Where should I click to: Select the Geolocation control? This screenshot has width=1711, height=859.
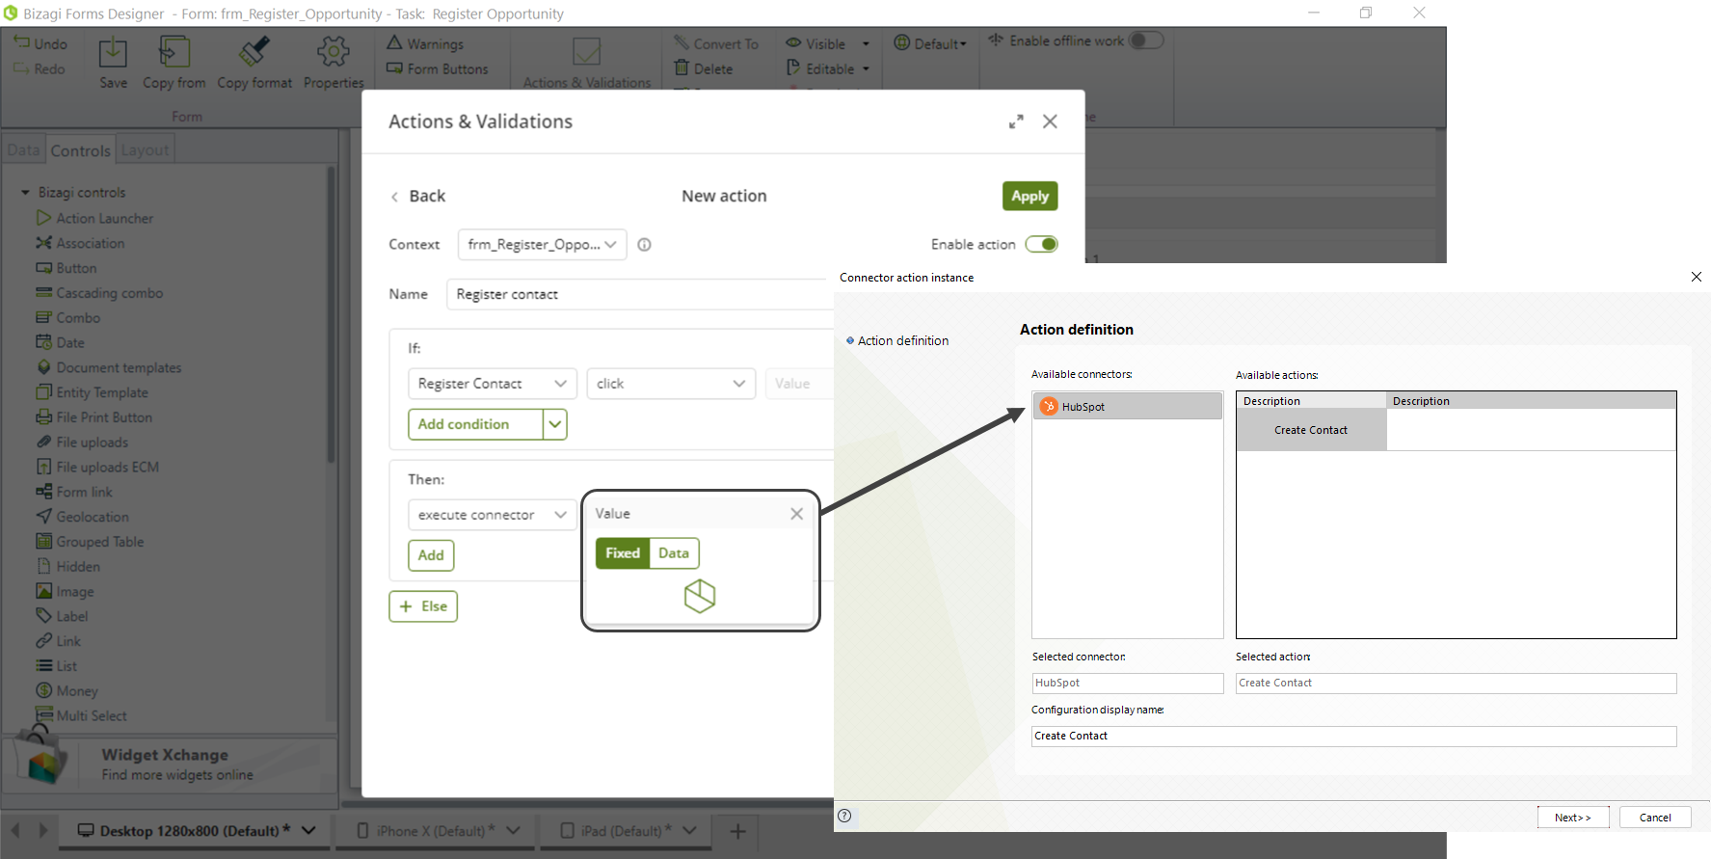pyautogui.click(x=82, y=517)
